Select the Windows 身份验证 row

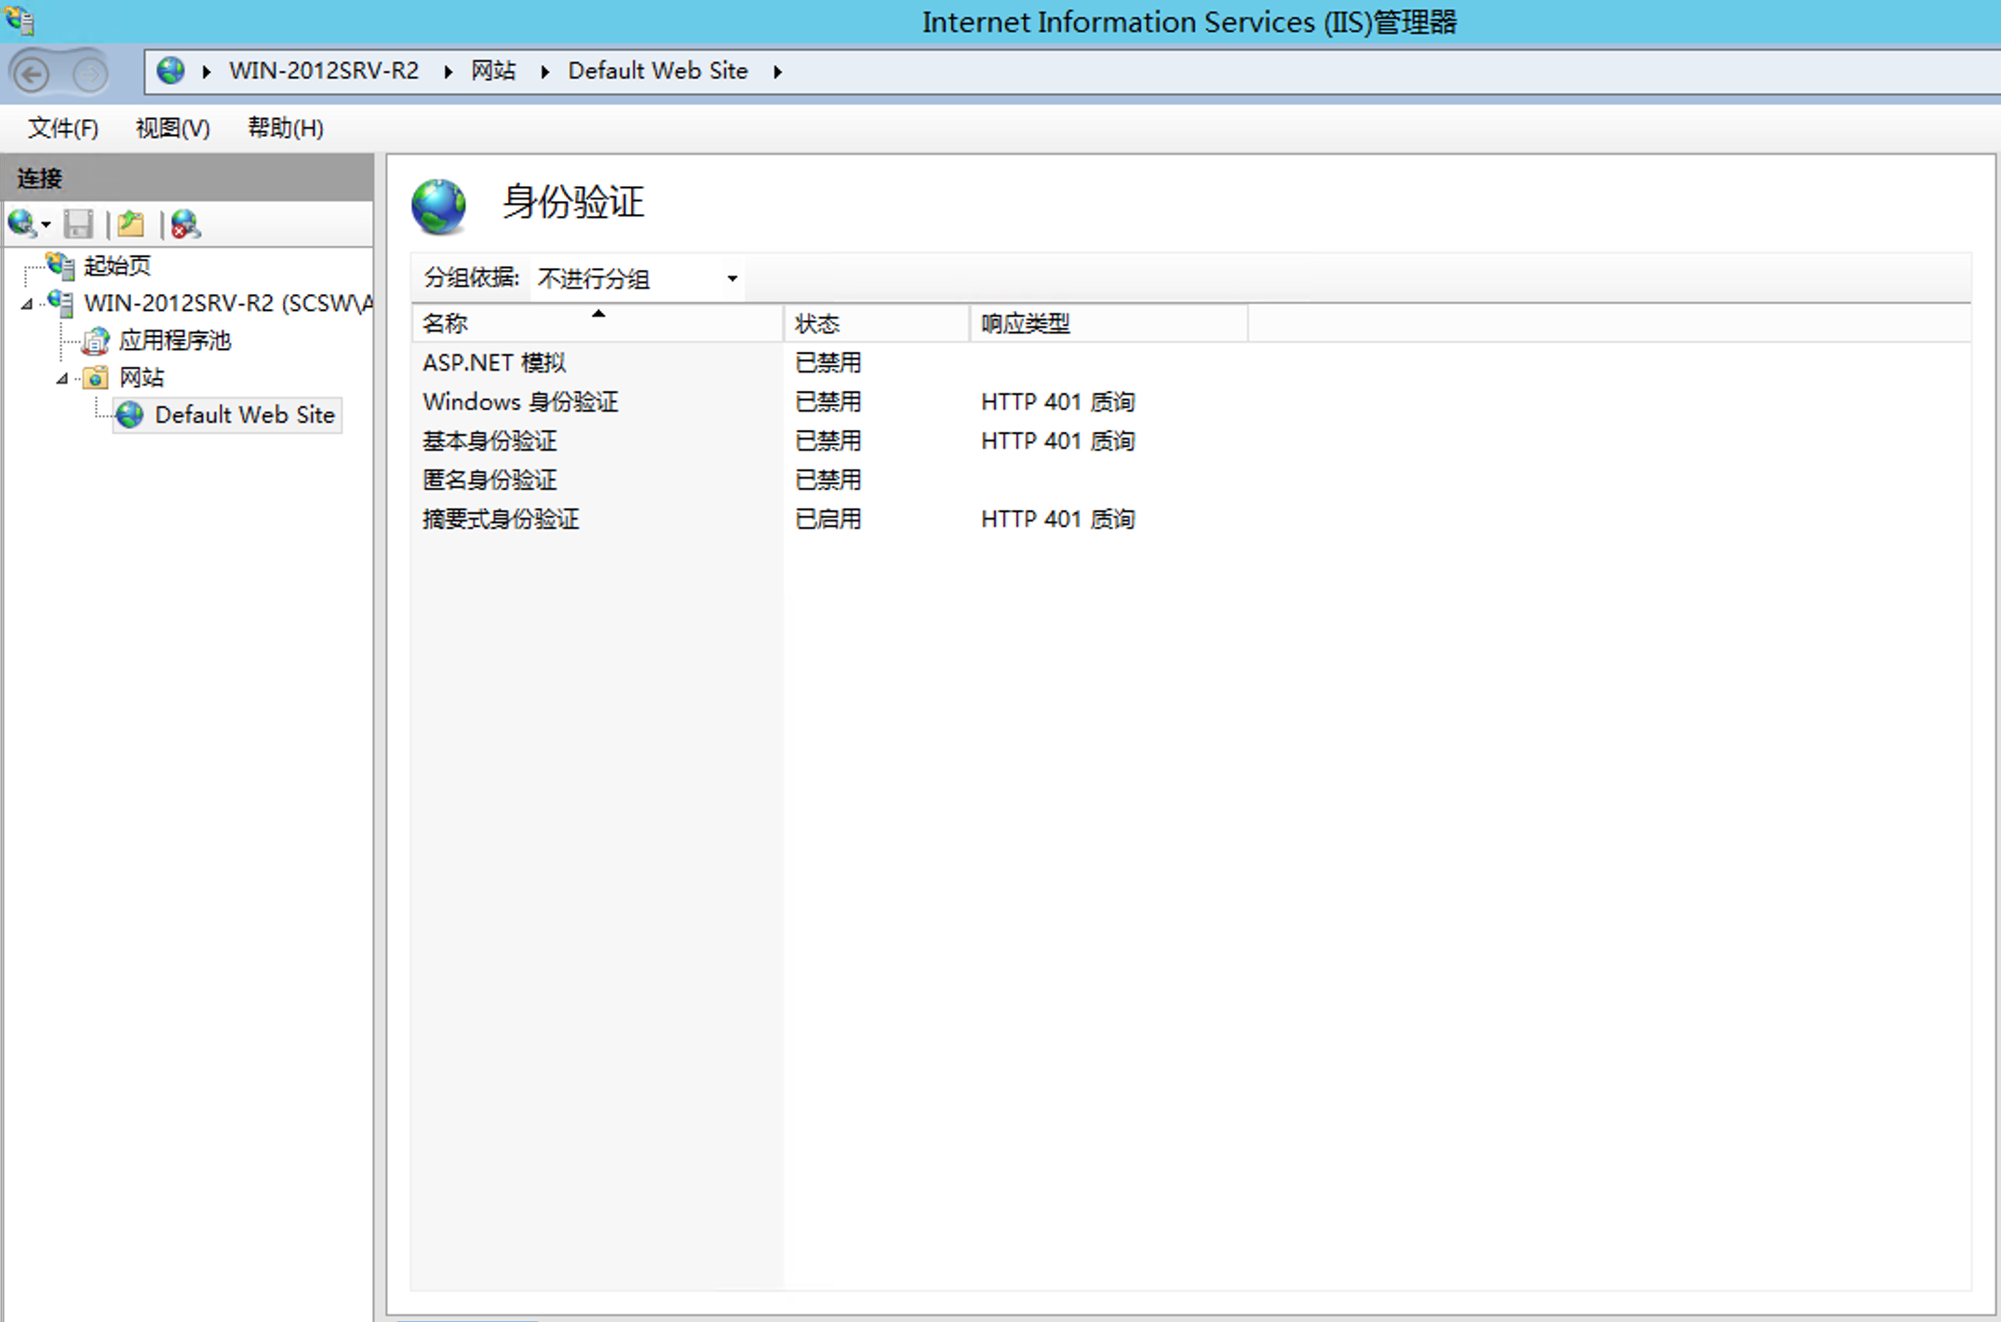tap(519, 401)
